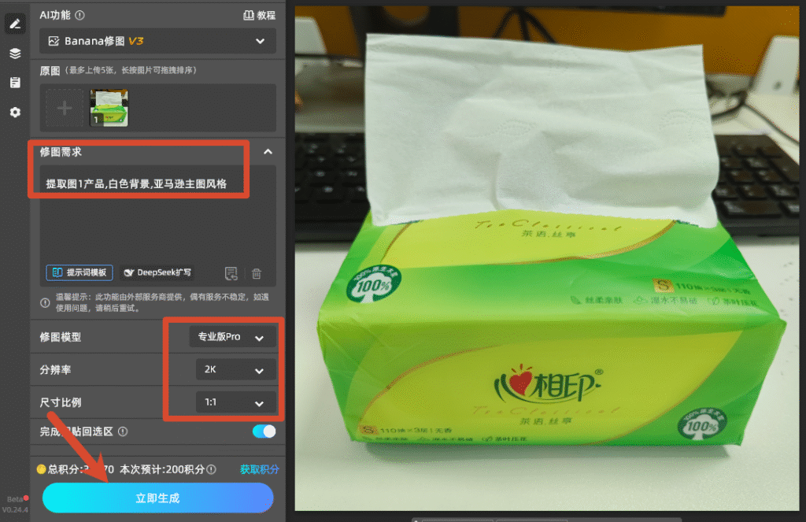Show info icon beside 本次预计 200积分
The width and height of the screenshot is (806, 522).
[x=211, y=469]
